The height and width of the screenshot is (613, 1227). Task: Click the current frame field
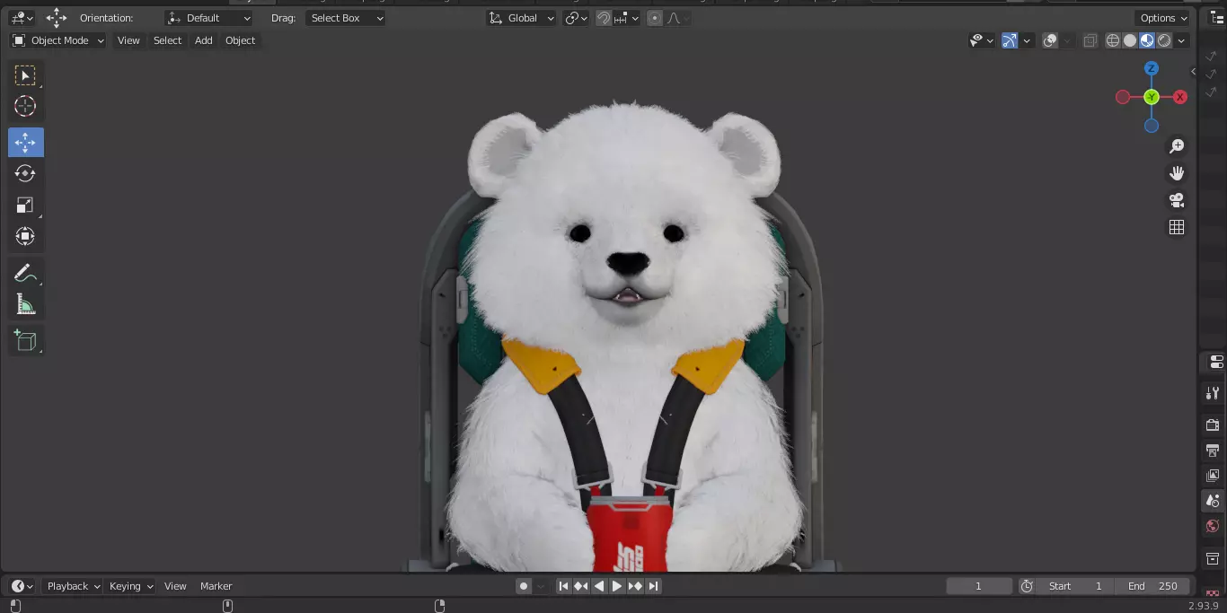pos(979,586)
